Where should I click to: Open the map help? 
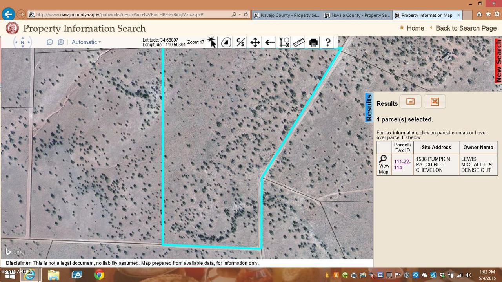[x=327, y=42]
